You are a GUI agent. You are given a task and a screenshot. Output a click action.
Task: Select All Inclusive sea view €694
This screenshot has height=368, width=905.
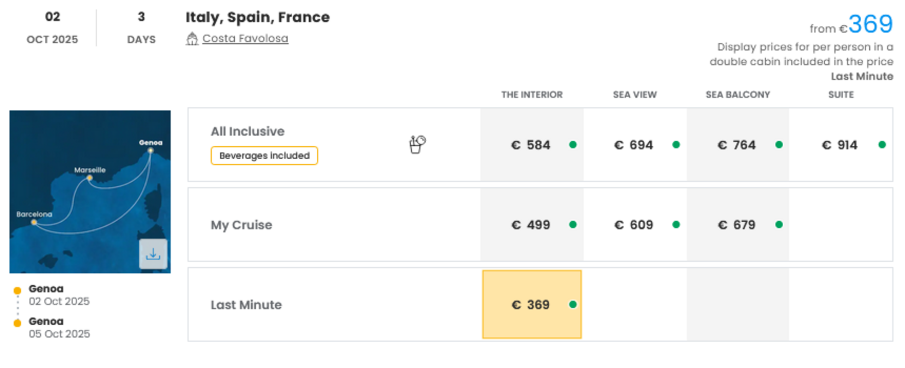tap(635, 145)
